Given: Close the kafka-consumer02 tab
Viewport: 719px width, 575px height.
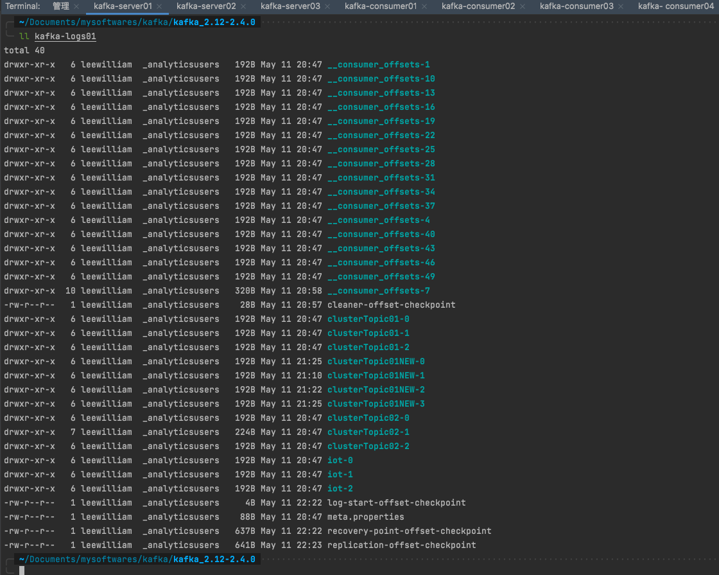Looking at the screenshot, I should (x=523, y=6).
